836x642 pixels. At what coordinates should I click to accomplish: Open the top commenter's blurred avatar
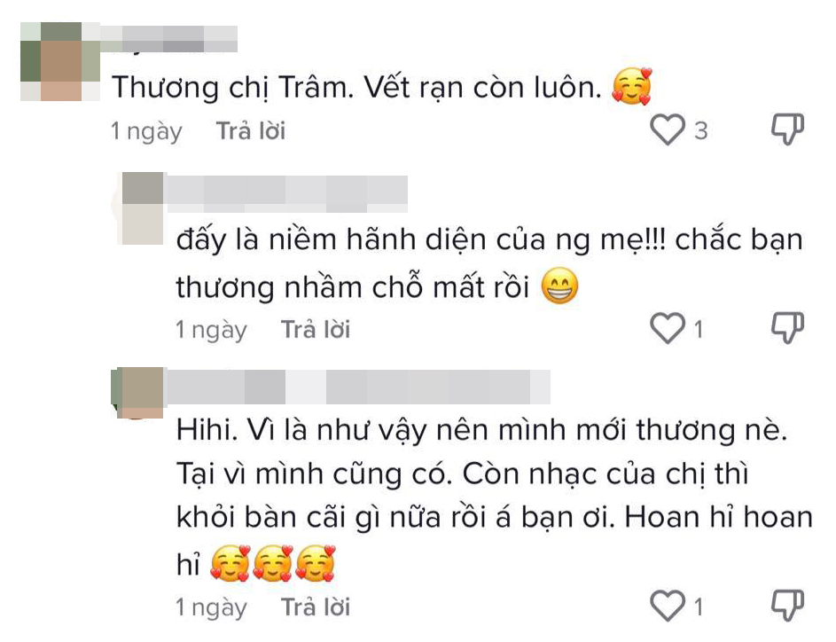coord(60,61)
